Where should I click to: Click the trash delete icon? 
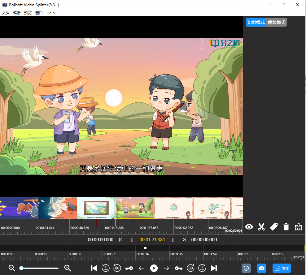286,227
